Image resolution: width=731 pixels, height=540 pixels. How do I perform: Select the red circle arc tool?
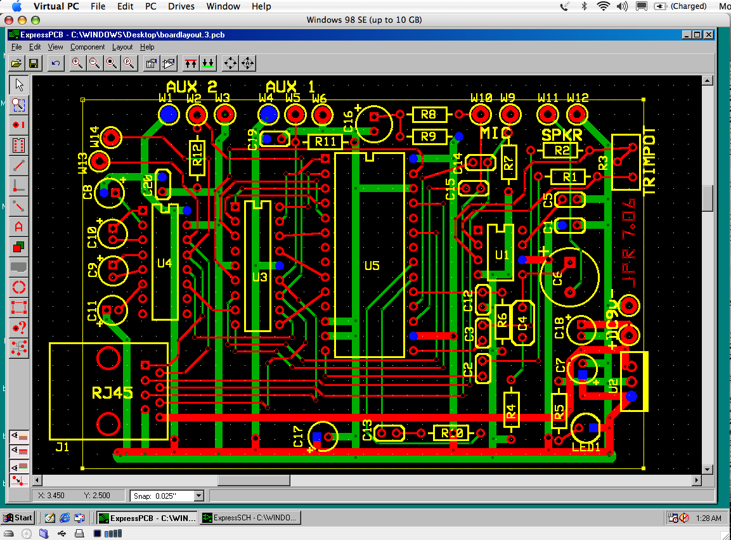[x=18, y=287]
